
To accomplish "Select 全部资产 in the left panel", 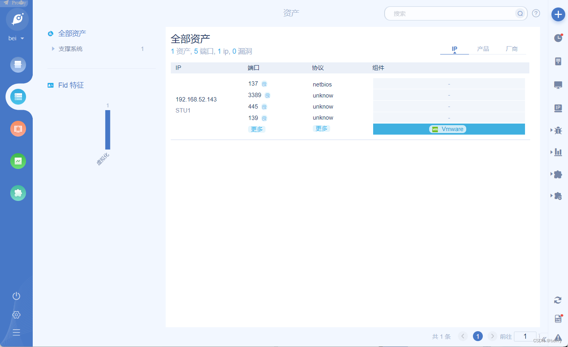I will click(72, 34).
